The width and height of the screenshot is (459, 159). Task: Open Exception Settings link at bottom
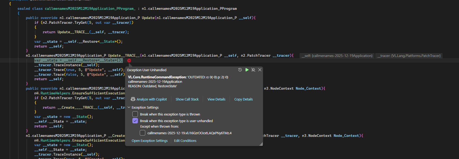[149, 141]
